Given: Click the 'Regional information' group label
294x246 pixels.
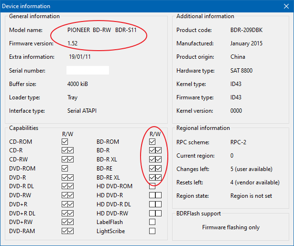Looking at the screenshot, I should (203, 128).
